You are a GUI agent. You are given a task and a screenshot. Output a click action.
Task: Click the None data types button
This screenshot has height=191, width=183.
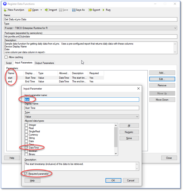coord(129,138)
